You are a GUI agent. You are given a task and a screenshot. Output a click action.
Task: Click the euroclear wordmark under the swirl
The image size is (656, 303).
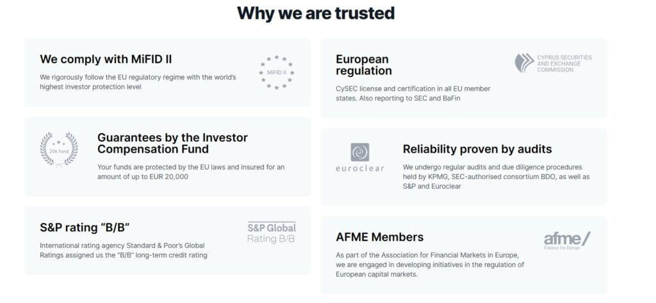tap(359, 169)
